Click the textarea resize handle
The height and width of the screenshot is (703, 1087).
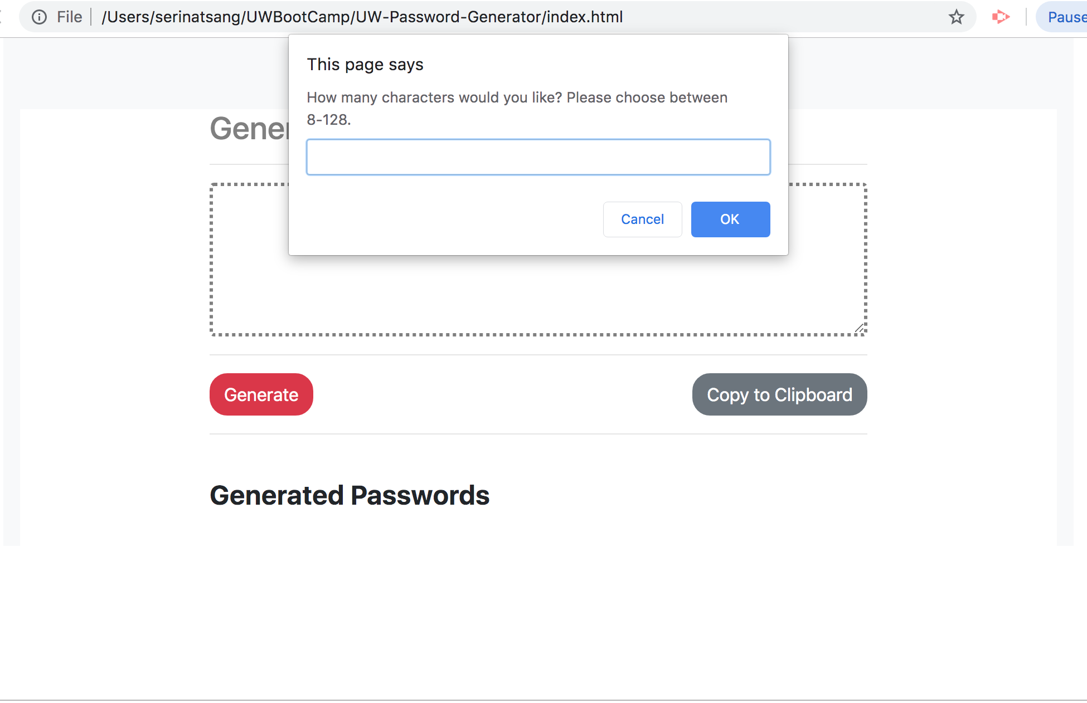tap(860, 328)
